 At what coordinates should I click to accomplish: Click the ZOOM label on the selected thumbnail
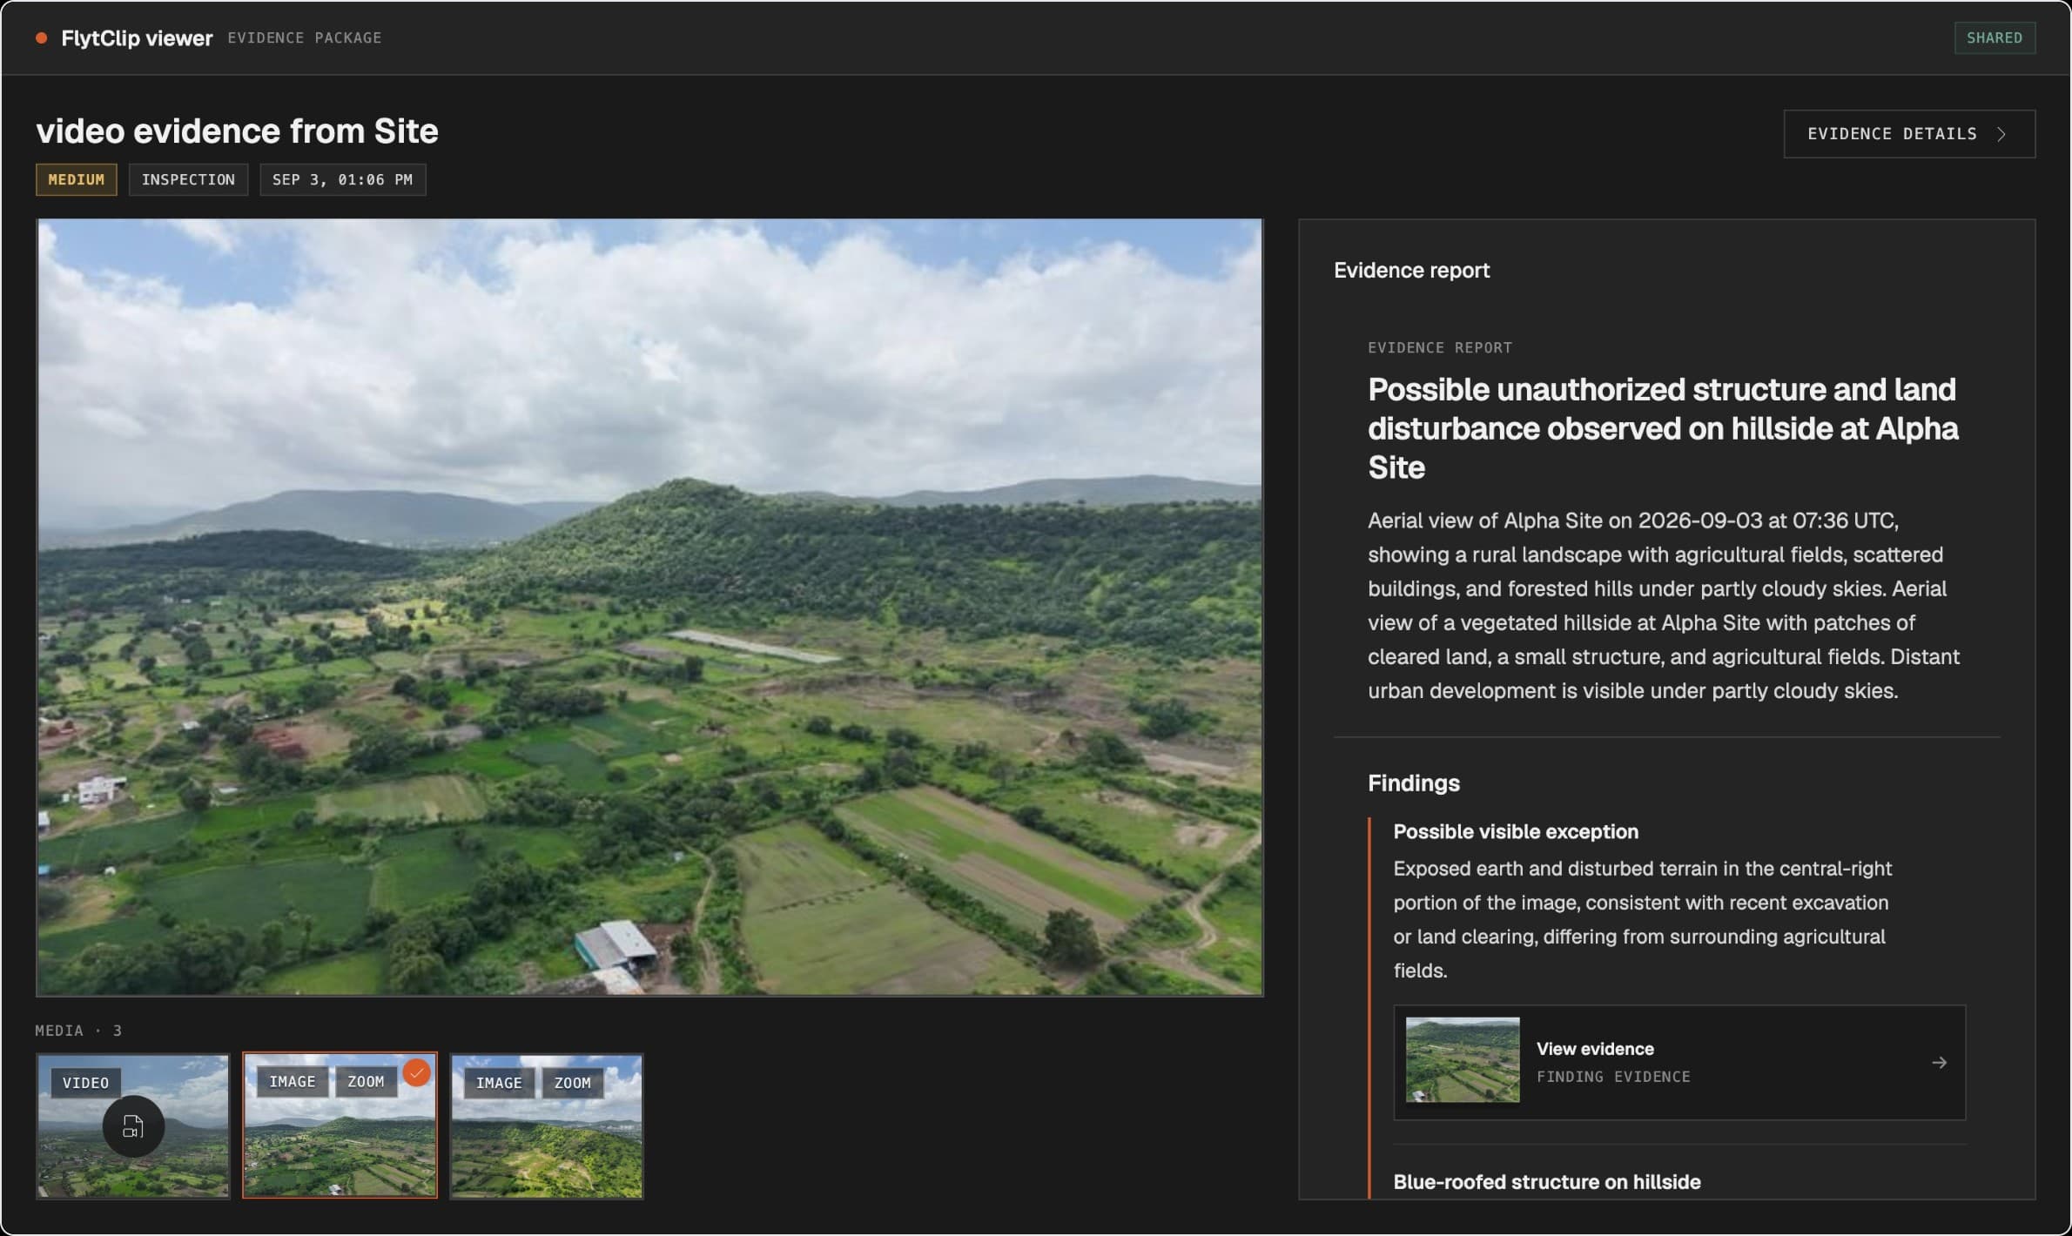point(366,1082)
